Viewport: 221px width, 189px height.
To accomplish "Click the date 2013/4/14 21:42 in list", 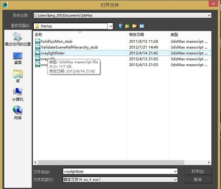I will coord(144,53).
